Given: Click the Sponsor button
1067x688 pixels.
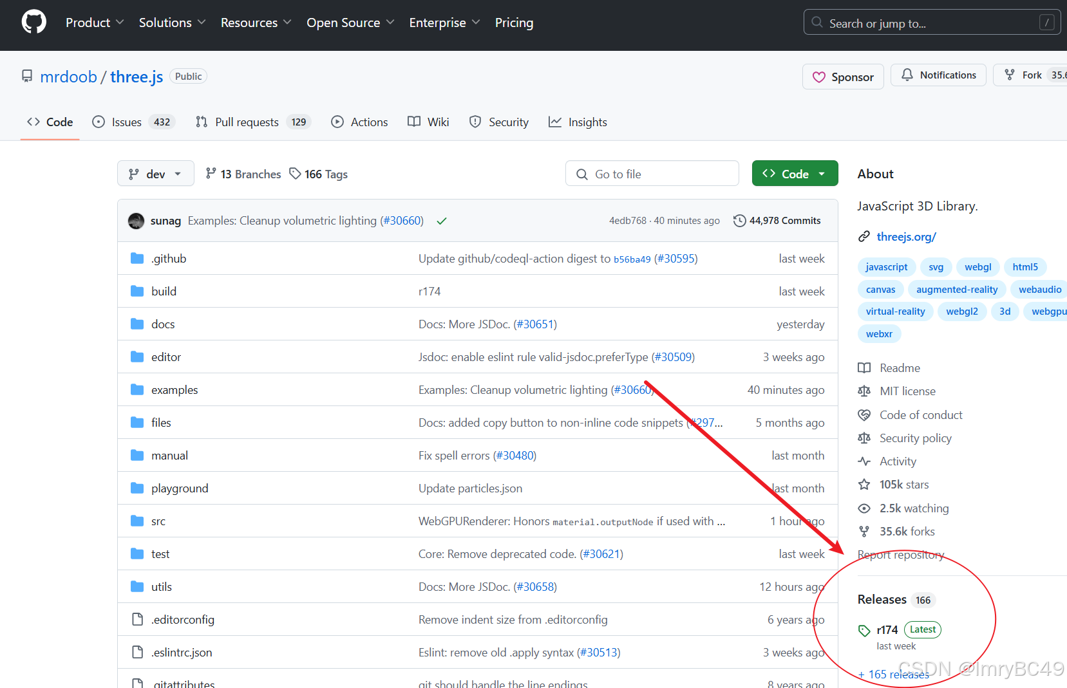Looking at the screenshot, I should pos(843,77).
